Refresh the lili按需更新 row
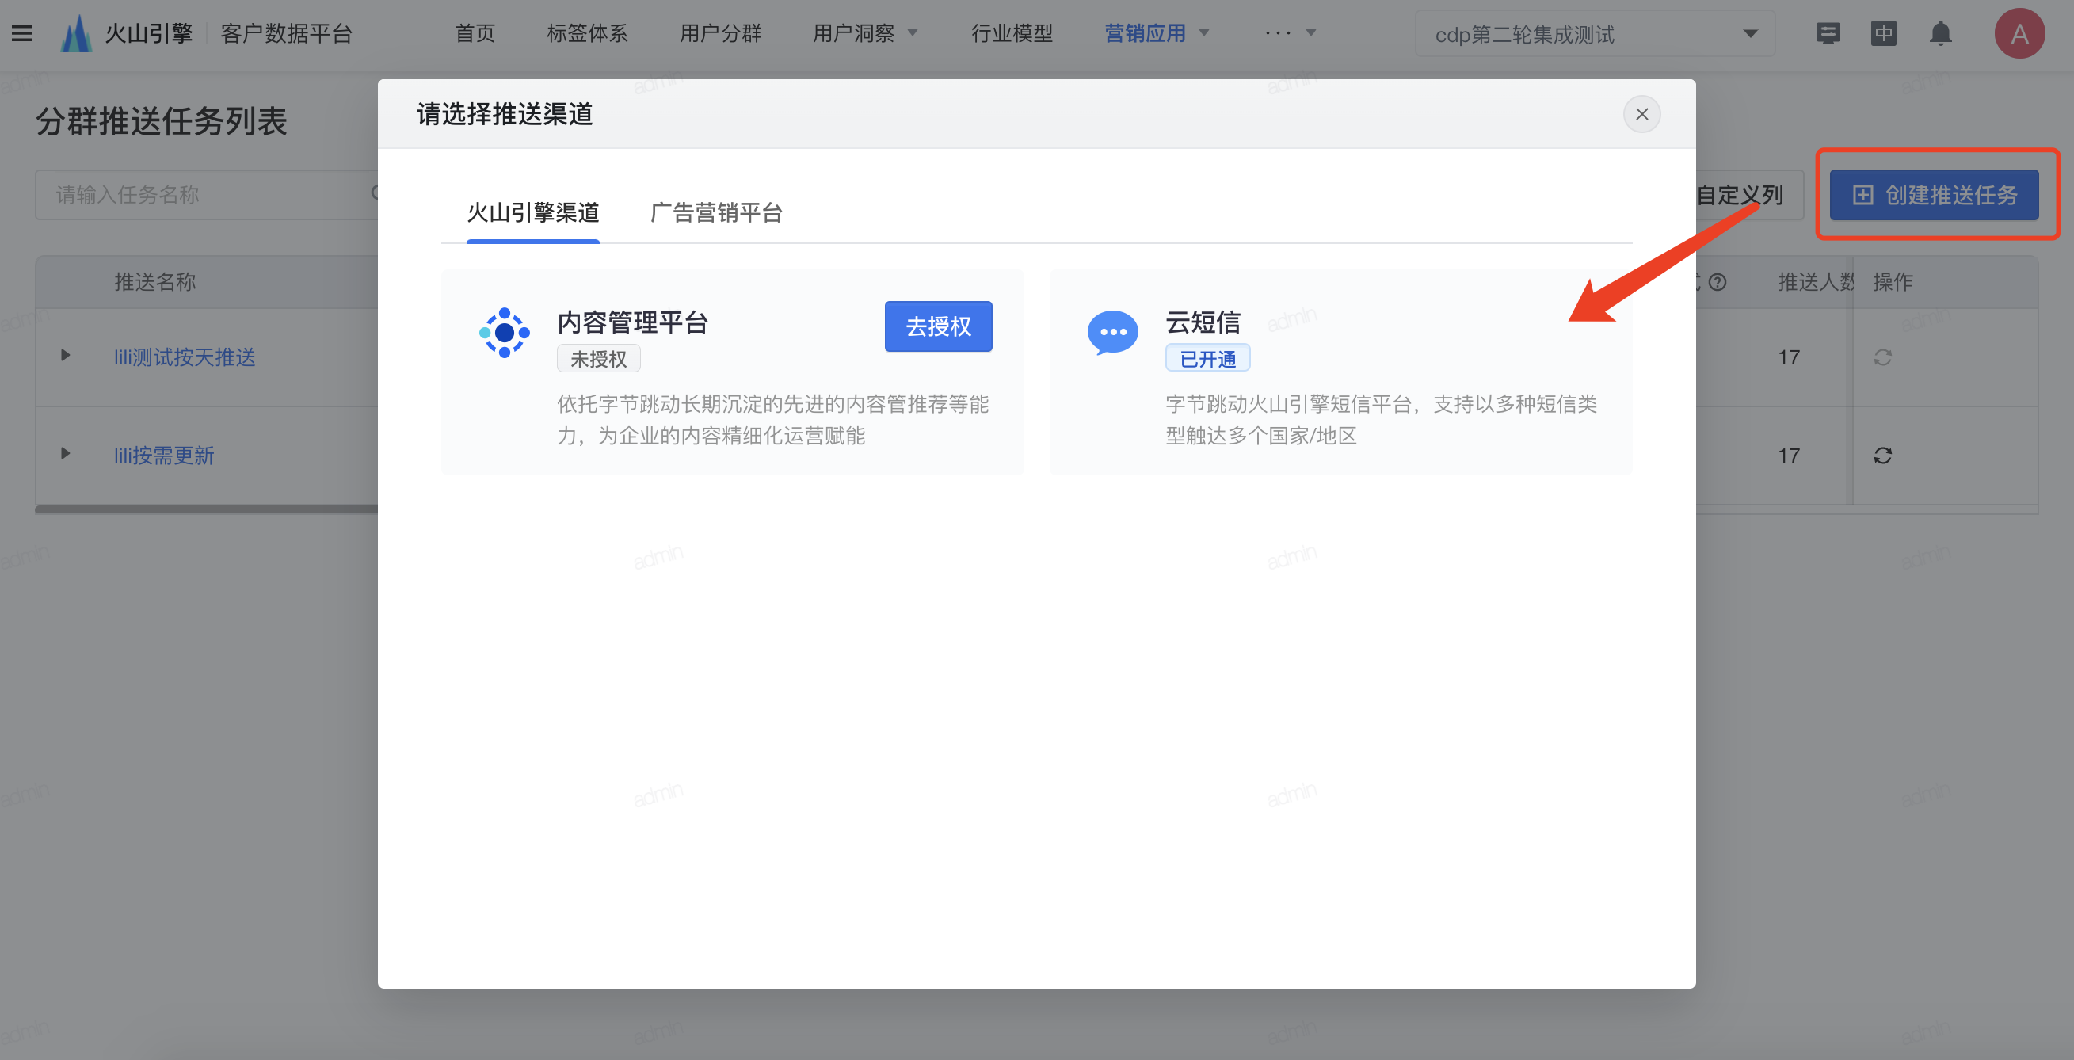 pyautogui.click(x=1881, y=455)
